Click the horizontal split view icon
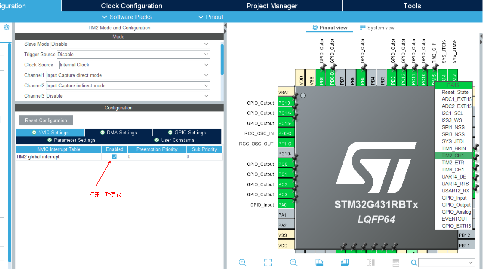The image size is (486, 269). 396,262
